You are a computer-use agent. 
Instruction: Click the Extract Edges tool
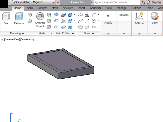(x=70, y=15)
